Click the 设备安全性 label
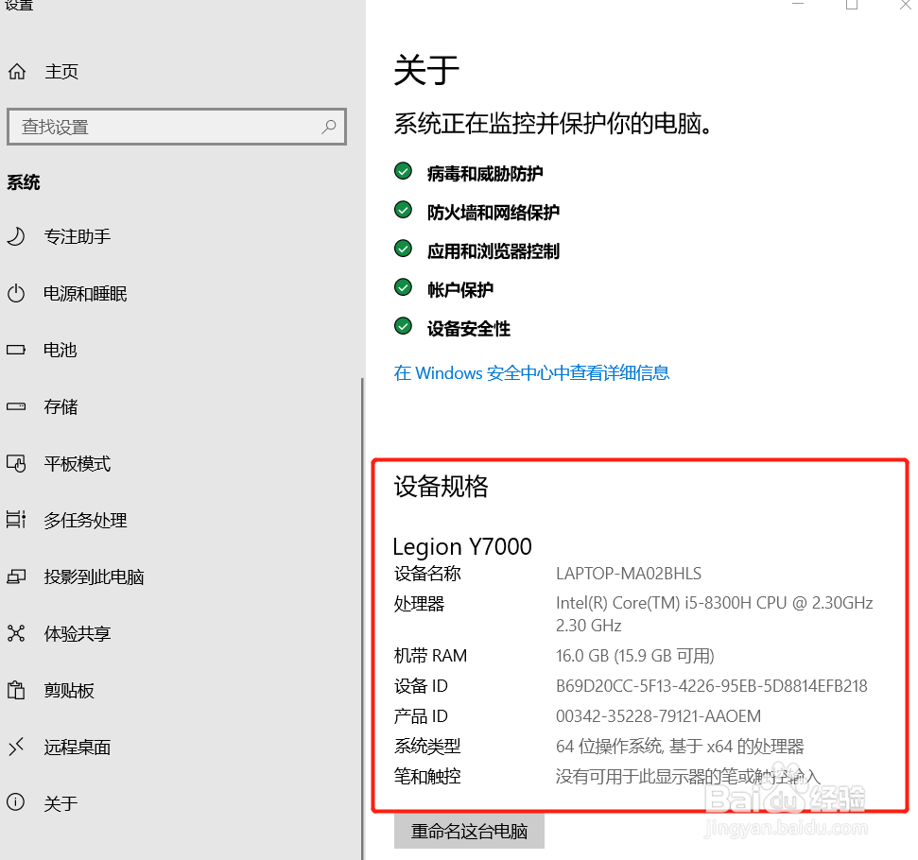918x860 pixels. pos(468,328)
